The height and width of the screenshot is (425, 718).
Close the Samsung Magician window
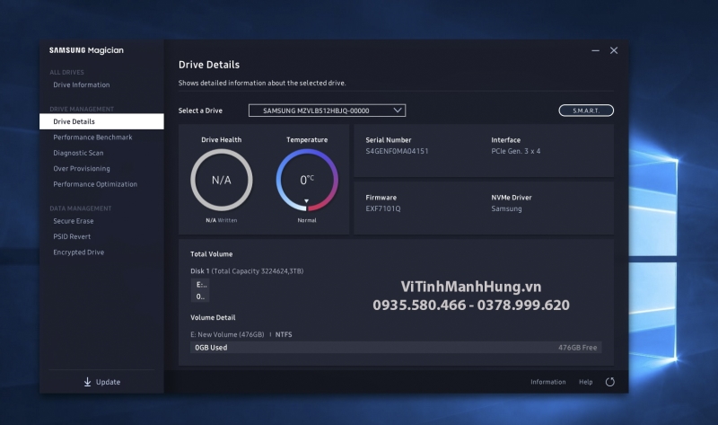[x=614, y=50]
